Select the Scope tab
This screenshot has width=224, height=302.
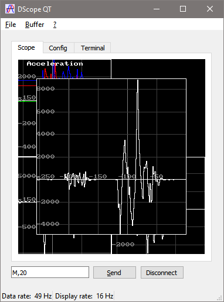[26, 47]
